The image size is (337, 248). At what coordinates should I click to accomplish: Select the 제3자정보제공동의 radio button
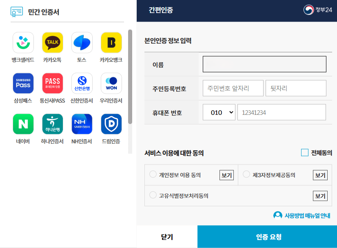pyautogui.click(x=246, y=174)
